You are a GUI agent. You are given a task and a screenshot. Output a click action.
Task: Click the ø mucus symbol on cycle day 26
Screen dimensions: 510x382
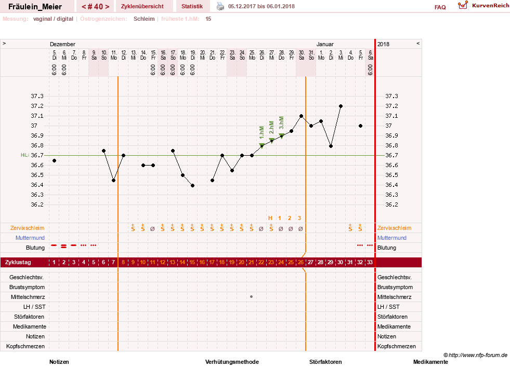(301, 229)
